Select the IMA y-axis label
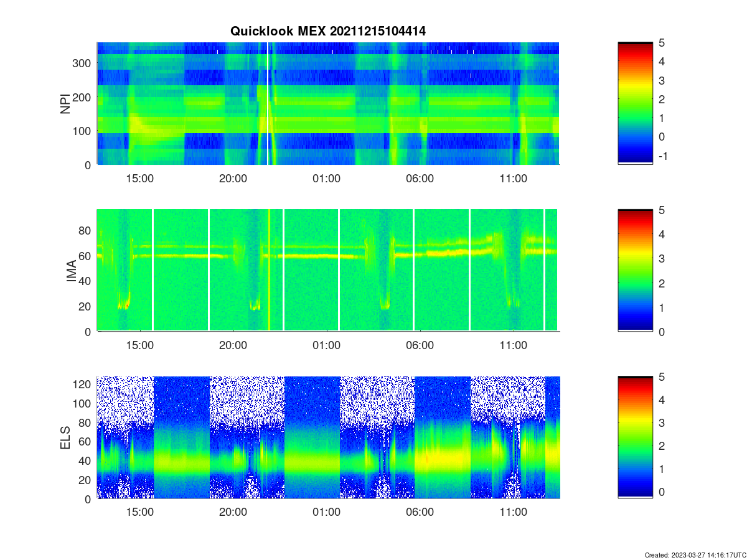Viewport: 747px width, 560px height. [x=71, y=271]
